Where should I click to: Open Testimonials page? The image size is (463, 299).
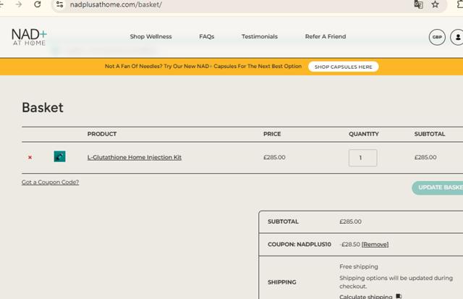pos(260,37)
